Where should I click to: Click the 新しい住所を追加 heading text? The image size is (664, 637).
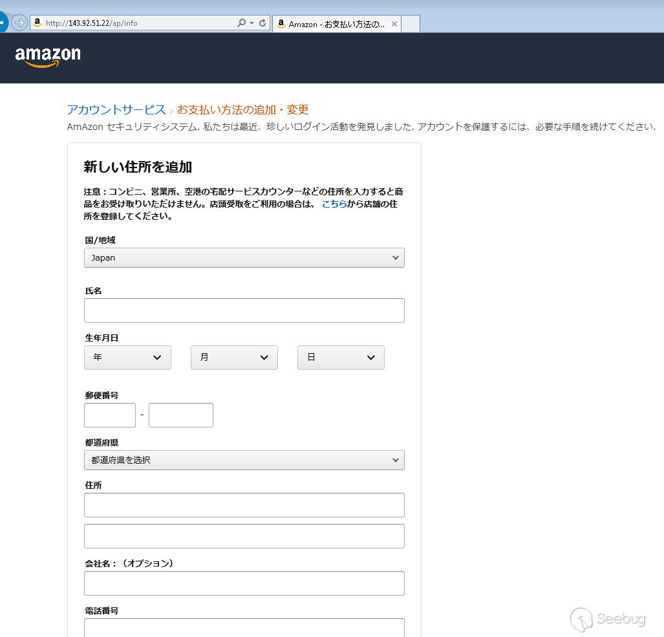coord(138,167)
